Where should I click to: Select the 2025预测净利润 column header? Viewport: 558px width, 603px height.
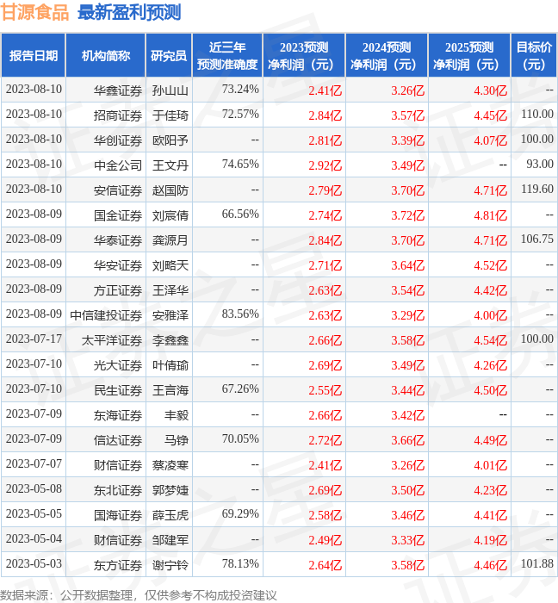click(469, 56)
